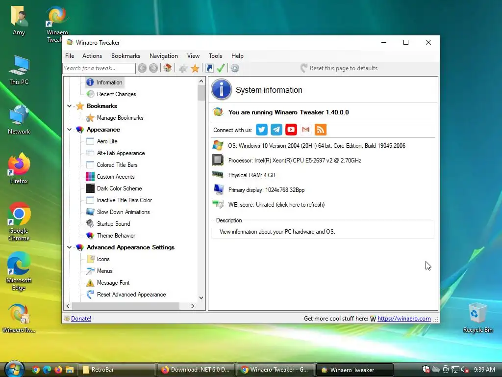The width and height of the screenshot is (502, 377).
Task: Open Recent Changes in the tree
Action: pyautogui.click(x=116, y=94)
